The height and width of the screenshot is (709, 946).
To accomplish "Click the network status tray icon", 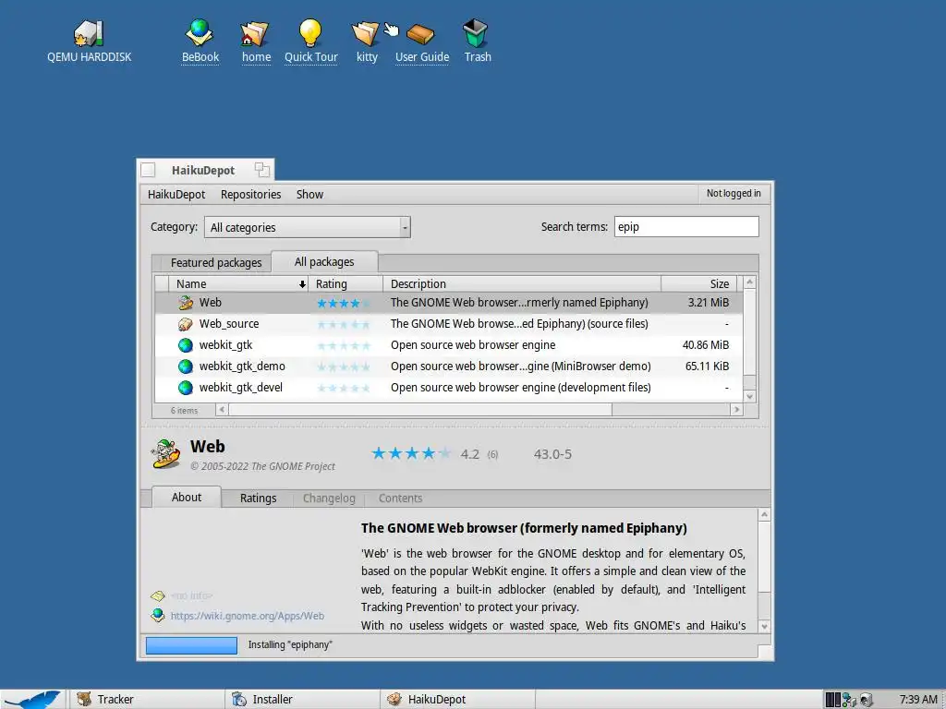I will click(850, 700).
